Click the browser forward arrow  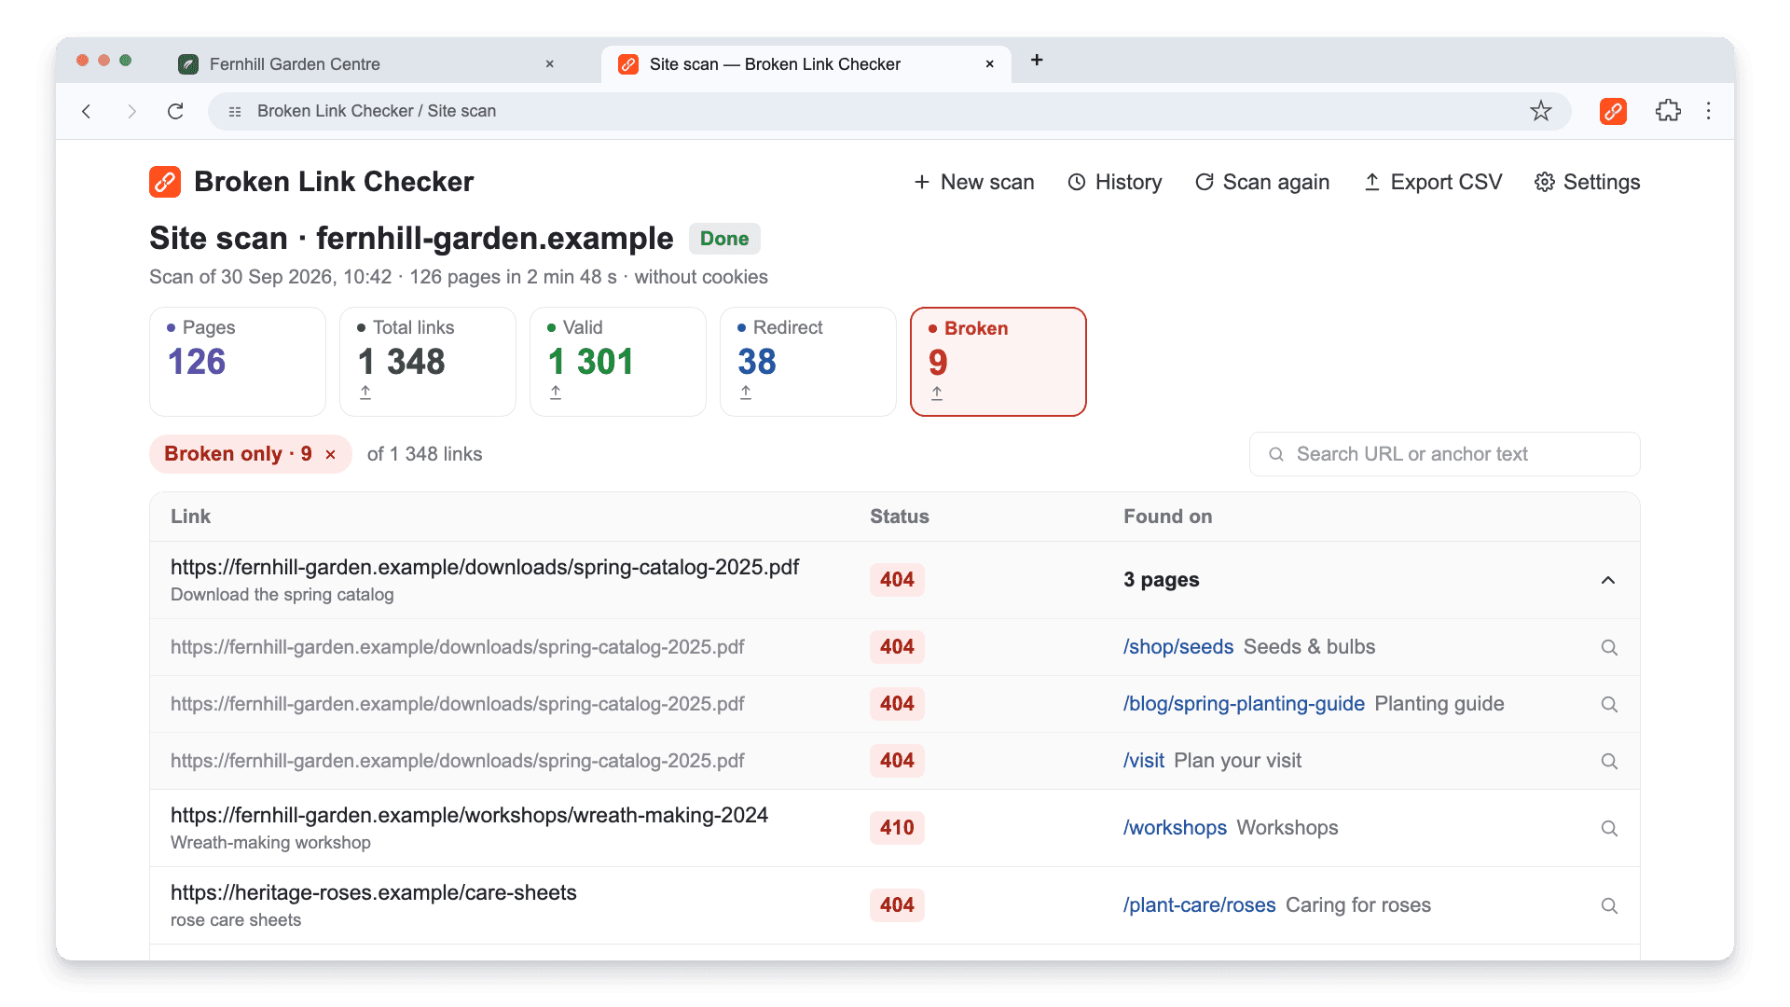tap(131, 111)
